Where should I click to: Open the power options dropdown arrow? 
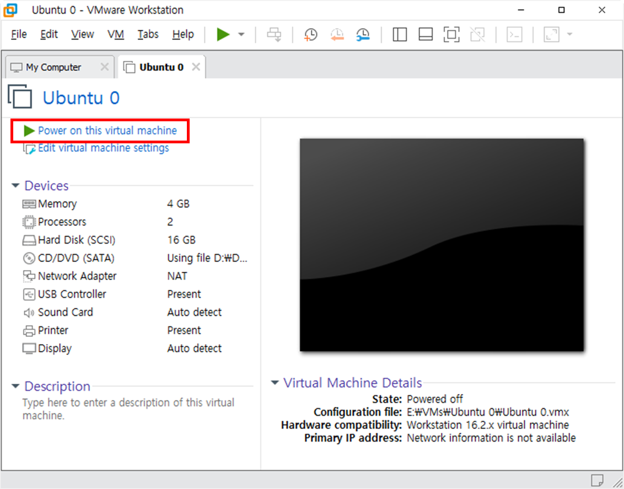pyautogui.click(x=241, y=35)
